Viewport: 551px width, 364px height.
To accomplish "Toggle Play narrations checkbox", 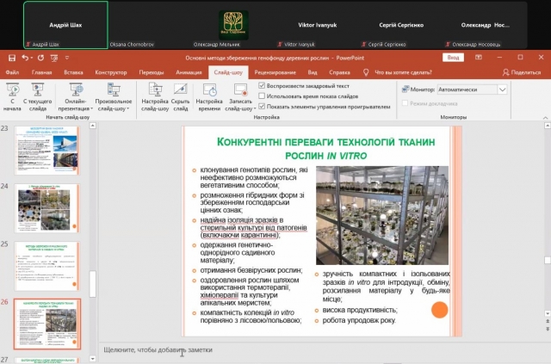I will pos(262,85).
